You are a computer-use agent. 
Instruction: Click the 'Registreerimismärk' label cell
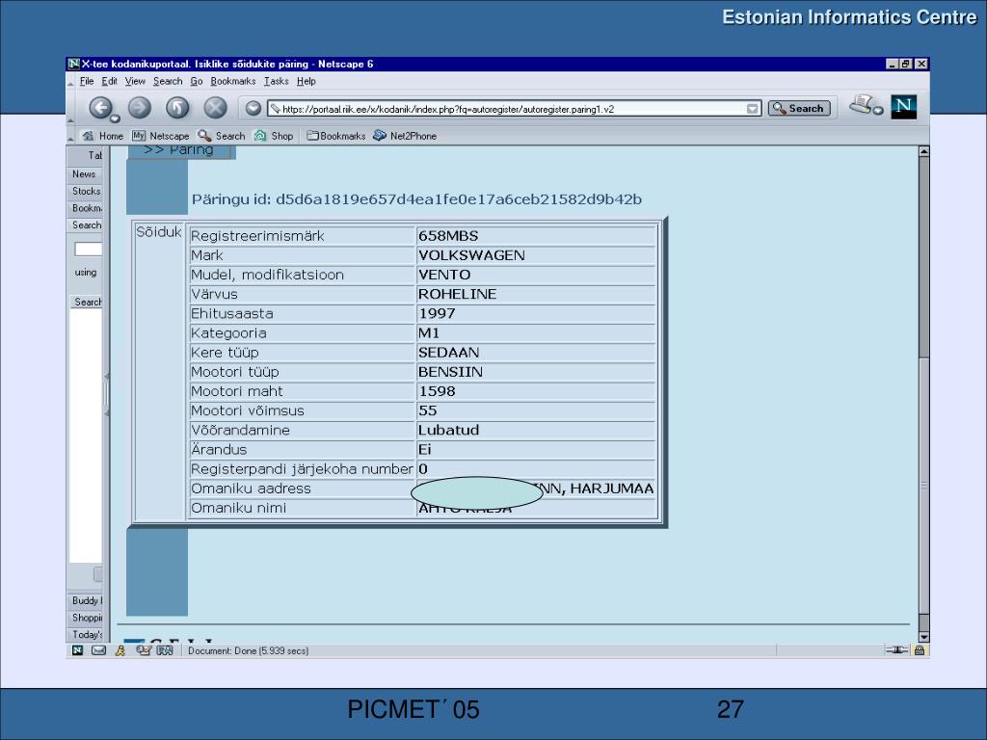pos(302,236)
